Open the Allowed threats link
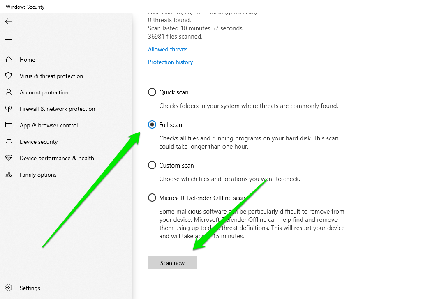Viewport: 430px width, 299px height. 168,49
